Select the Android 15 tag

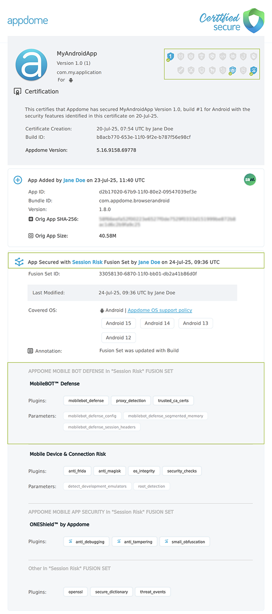[118, 323]
